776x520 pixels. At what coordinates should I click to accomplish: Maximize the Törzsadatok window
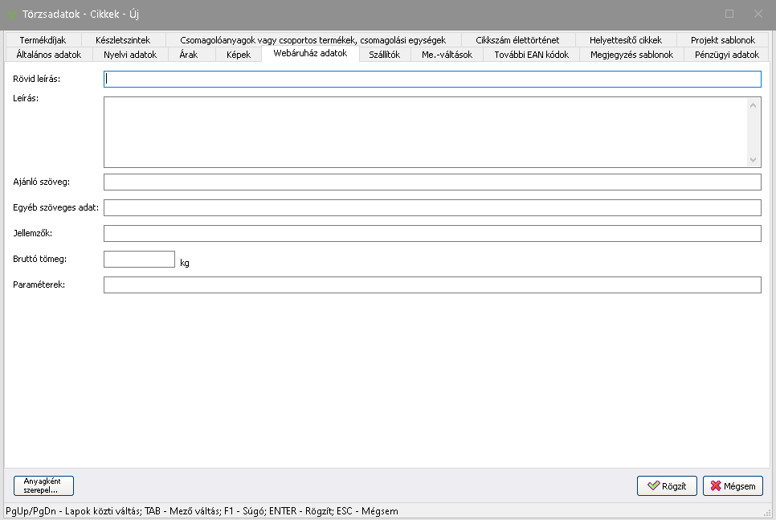(x=729, y=14)
